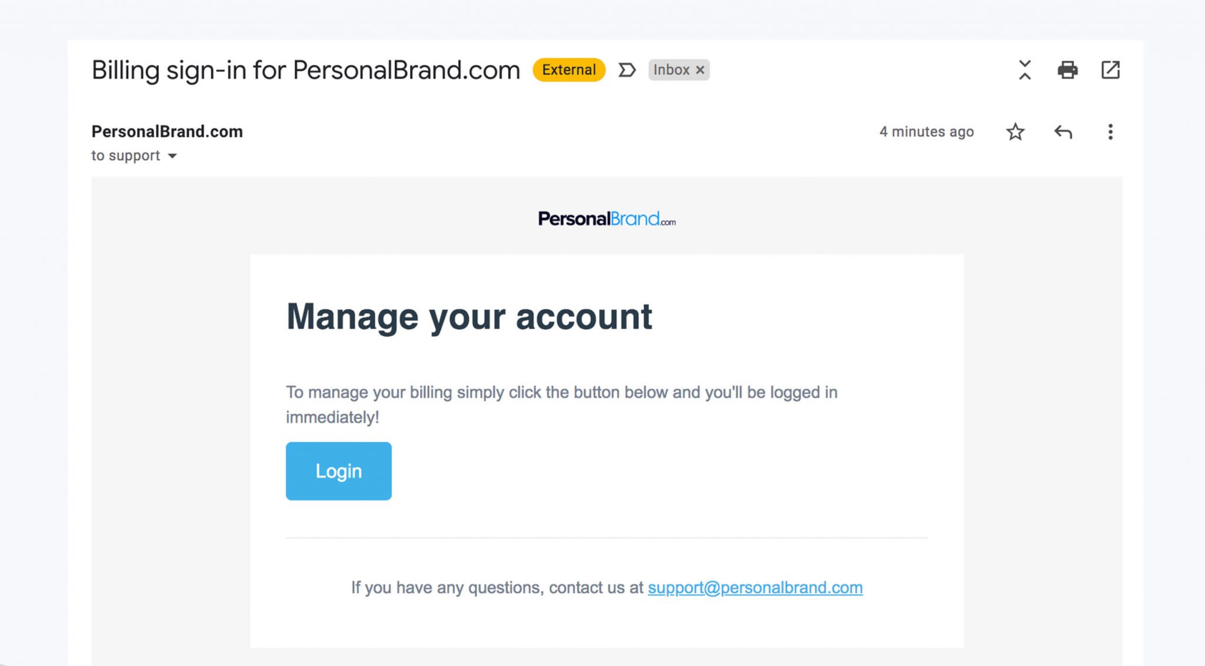The width and height of the screenshot is (1205, 666).
Task: Star this message
Action: point(1015,132)
